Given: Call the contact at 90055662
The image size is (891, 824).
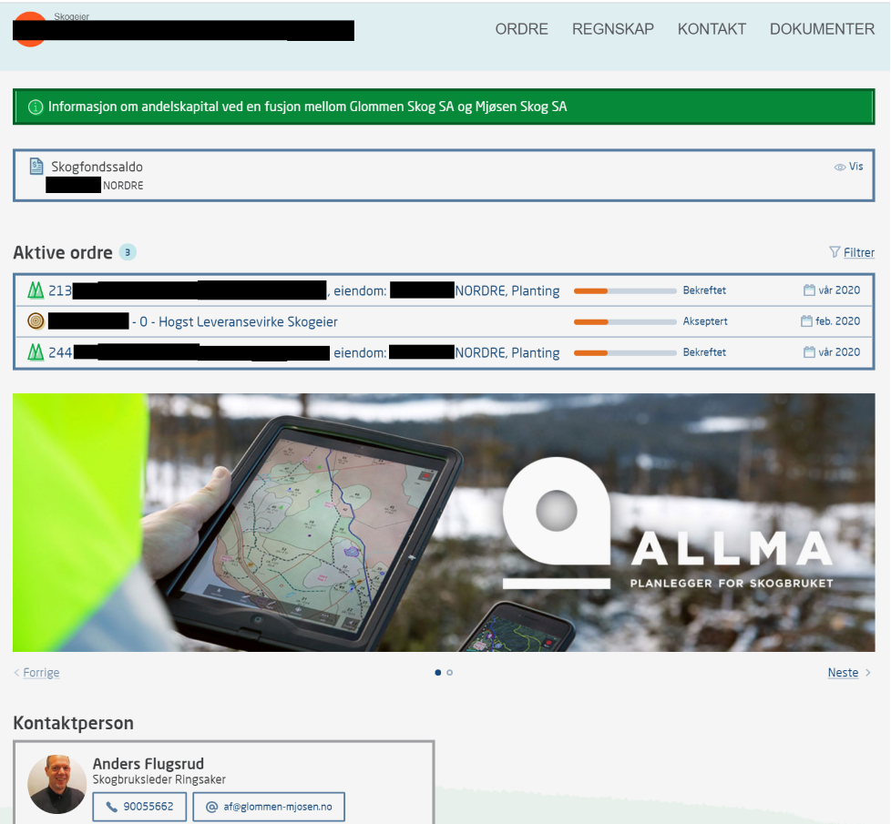Looking at the screenshot, I should (139, 807).
